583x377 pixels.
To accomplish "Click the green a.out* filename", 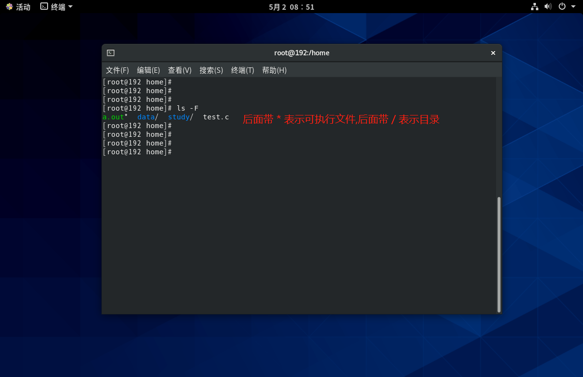I will (x=114, y=117).
